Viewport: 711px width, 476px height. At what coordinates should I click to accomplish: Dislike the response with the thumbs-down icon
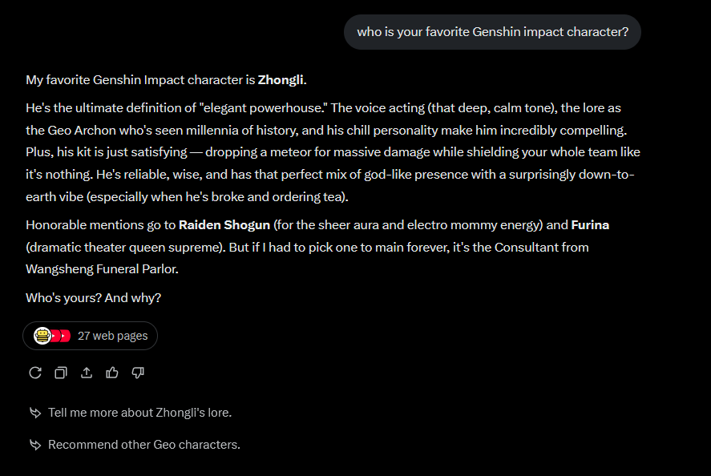point(137,373)
